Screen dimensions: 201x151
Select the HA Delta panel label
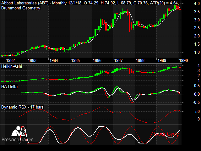pyautogui.click(x=9, y=87)
